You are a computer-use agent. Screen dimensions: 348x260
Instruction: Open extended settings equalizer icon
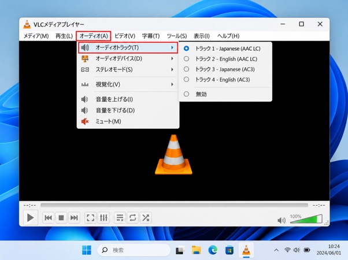pyautogui.click(x=103, y=218)
